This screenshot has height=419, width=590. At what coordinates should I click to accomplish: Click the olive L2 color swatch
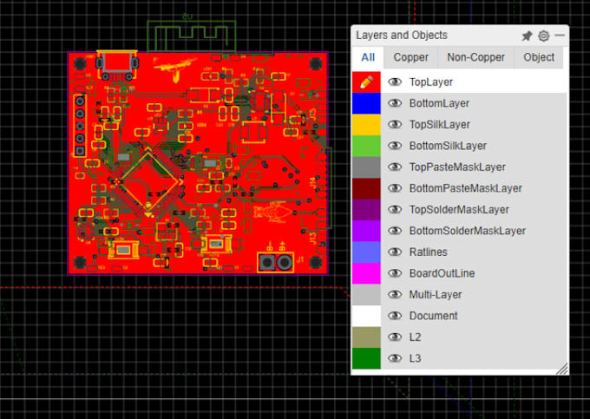click(366, 337)
